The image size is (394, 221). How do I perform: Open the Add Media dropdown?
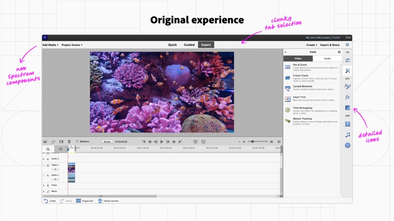(x=50, y=45)
